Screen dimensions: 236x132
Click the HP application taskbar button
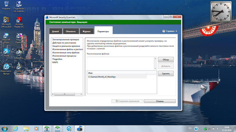(x=47, y=129)
